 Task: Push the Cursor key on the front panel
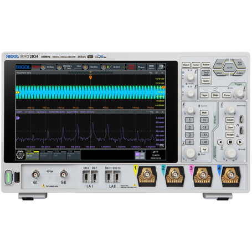coord(196,65)
